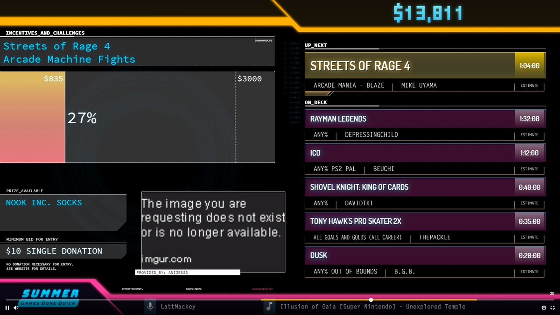Screen dimensions: 560x315
Task: Select the Streets of Rage 4 up next card
Action: click(x=425, y=66)
